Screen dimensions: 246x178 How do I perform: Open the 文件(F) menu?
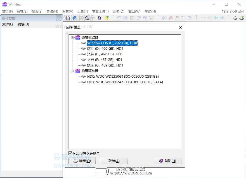point(7,11)
